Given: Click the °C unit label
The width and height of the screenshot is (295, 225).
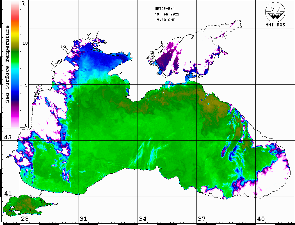Looking at the screenshot, I should pyautogui.click(x=25, y=4).
